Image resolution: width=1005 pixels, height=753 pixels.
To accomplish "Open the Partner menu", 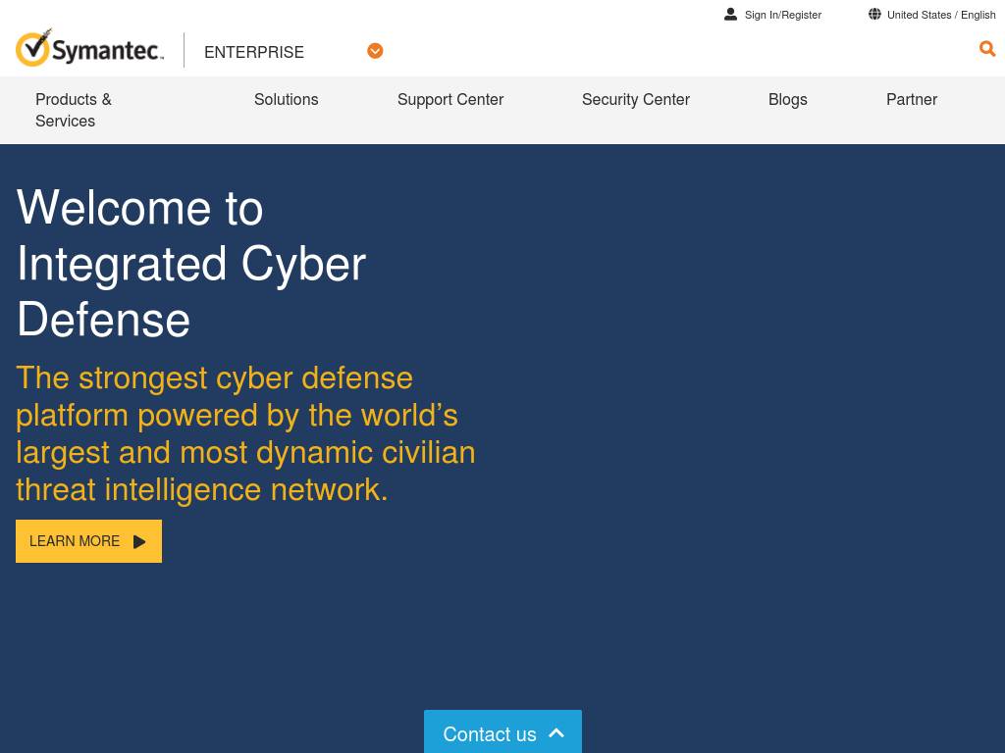I will [x=911, y=99].
